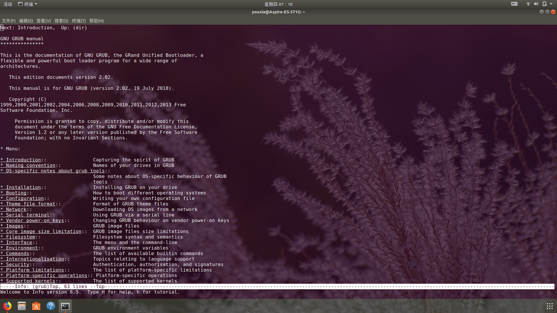Image resolution: width=557 pixels, height=313 pixels.
Task: Open the Help dock icon
Action: coord(51,306)
